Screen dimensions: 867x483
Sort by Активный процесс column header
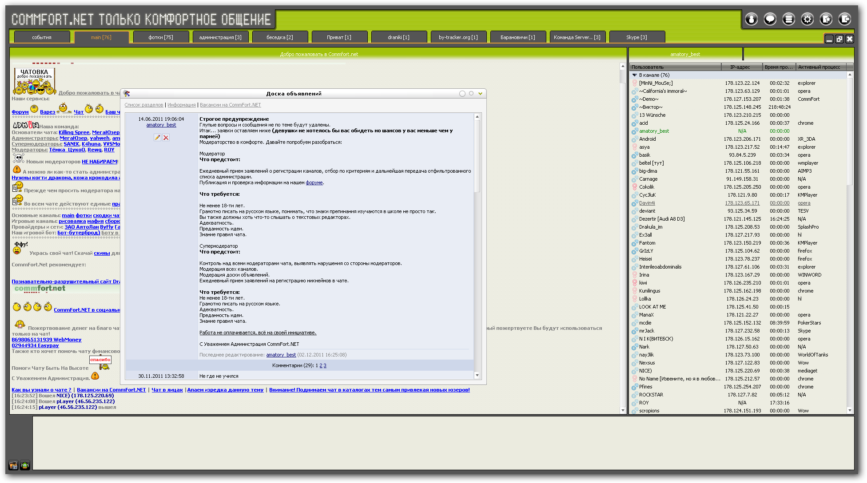coord(821,67)
